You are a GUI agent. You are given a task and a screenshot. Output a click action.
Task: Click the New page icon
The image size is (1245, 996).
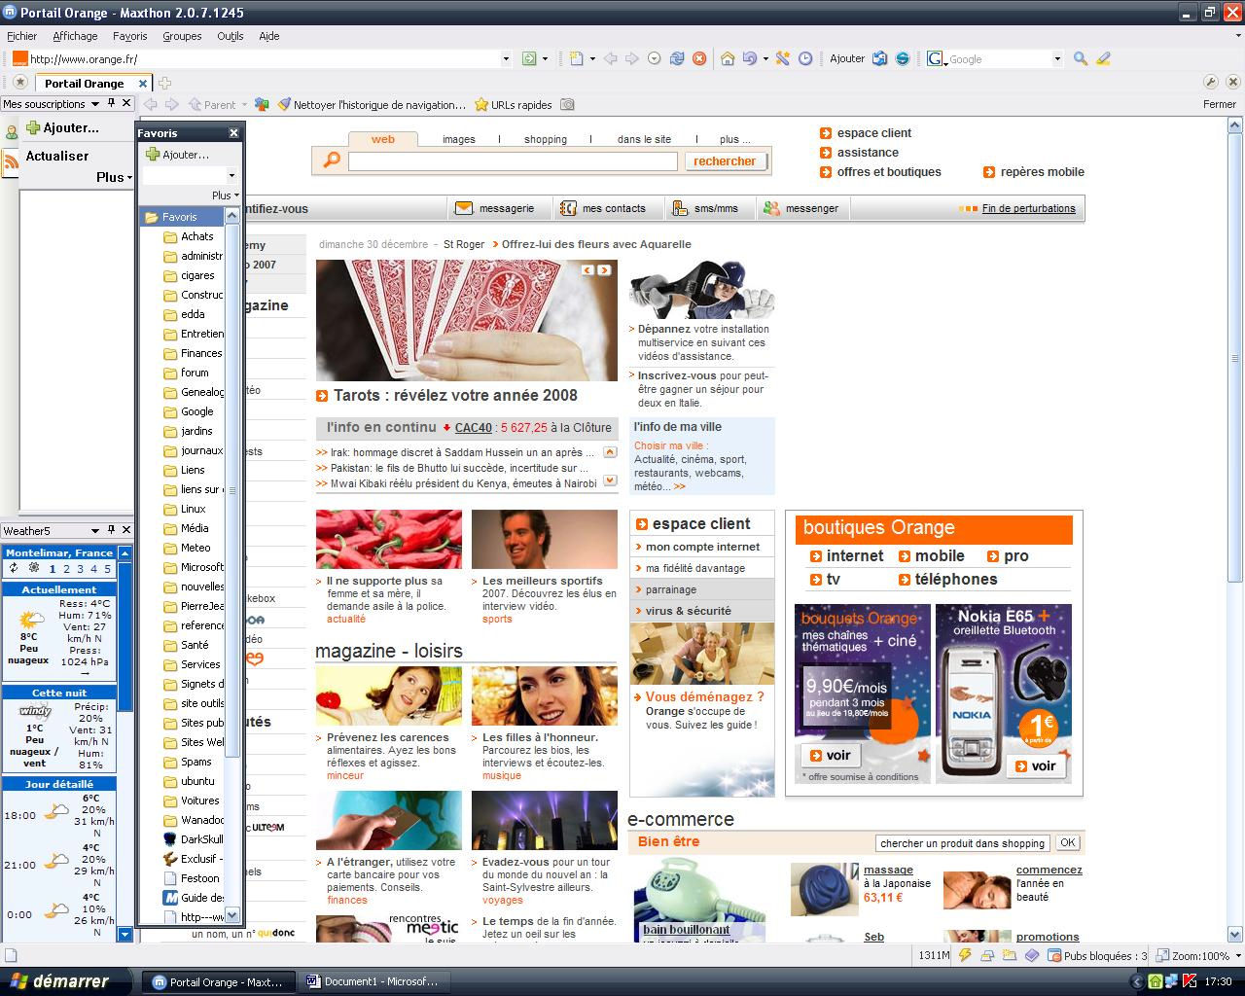pos(576,58)
